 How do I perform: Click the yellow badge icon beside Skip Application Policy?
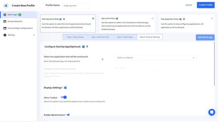coord(184,19)
